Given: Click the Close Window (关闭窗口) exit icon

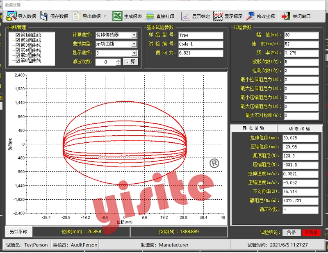Looking at the screenshot, I should coord(286,16).
